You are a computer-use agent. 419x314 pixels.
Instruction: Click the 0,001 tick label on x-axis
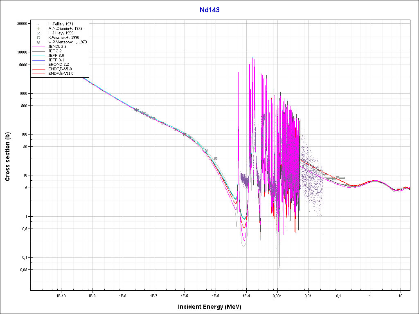coord(277,295)
